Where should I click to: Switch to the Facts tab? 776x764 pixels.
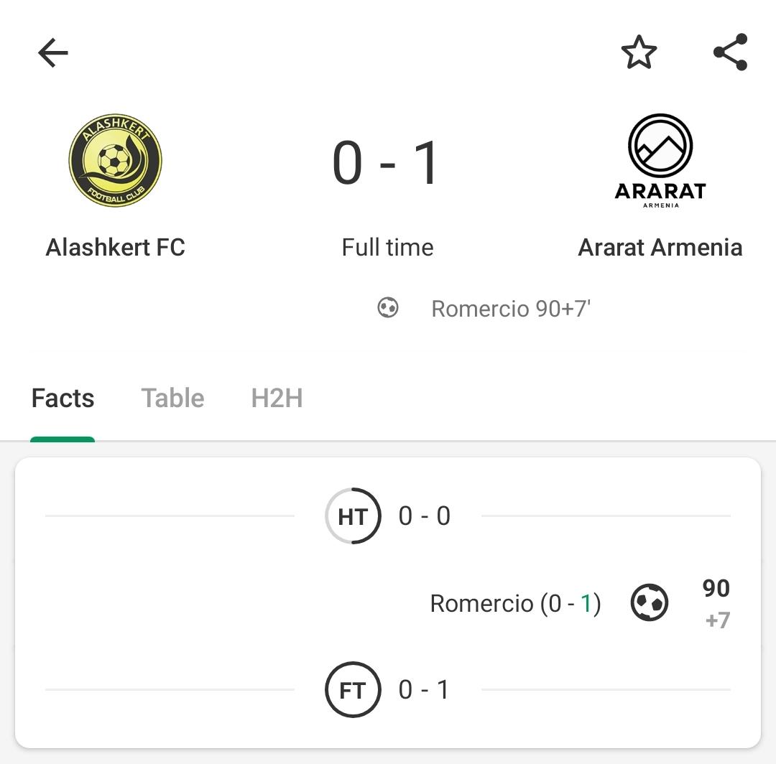click(63, 398)
